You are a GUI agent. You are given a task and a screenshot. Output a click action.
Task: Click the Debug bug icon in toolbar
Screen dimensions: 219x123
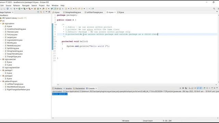pos(14,9)
